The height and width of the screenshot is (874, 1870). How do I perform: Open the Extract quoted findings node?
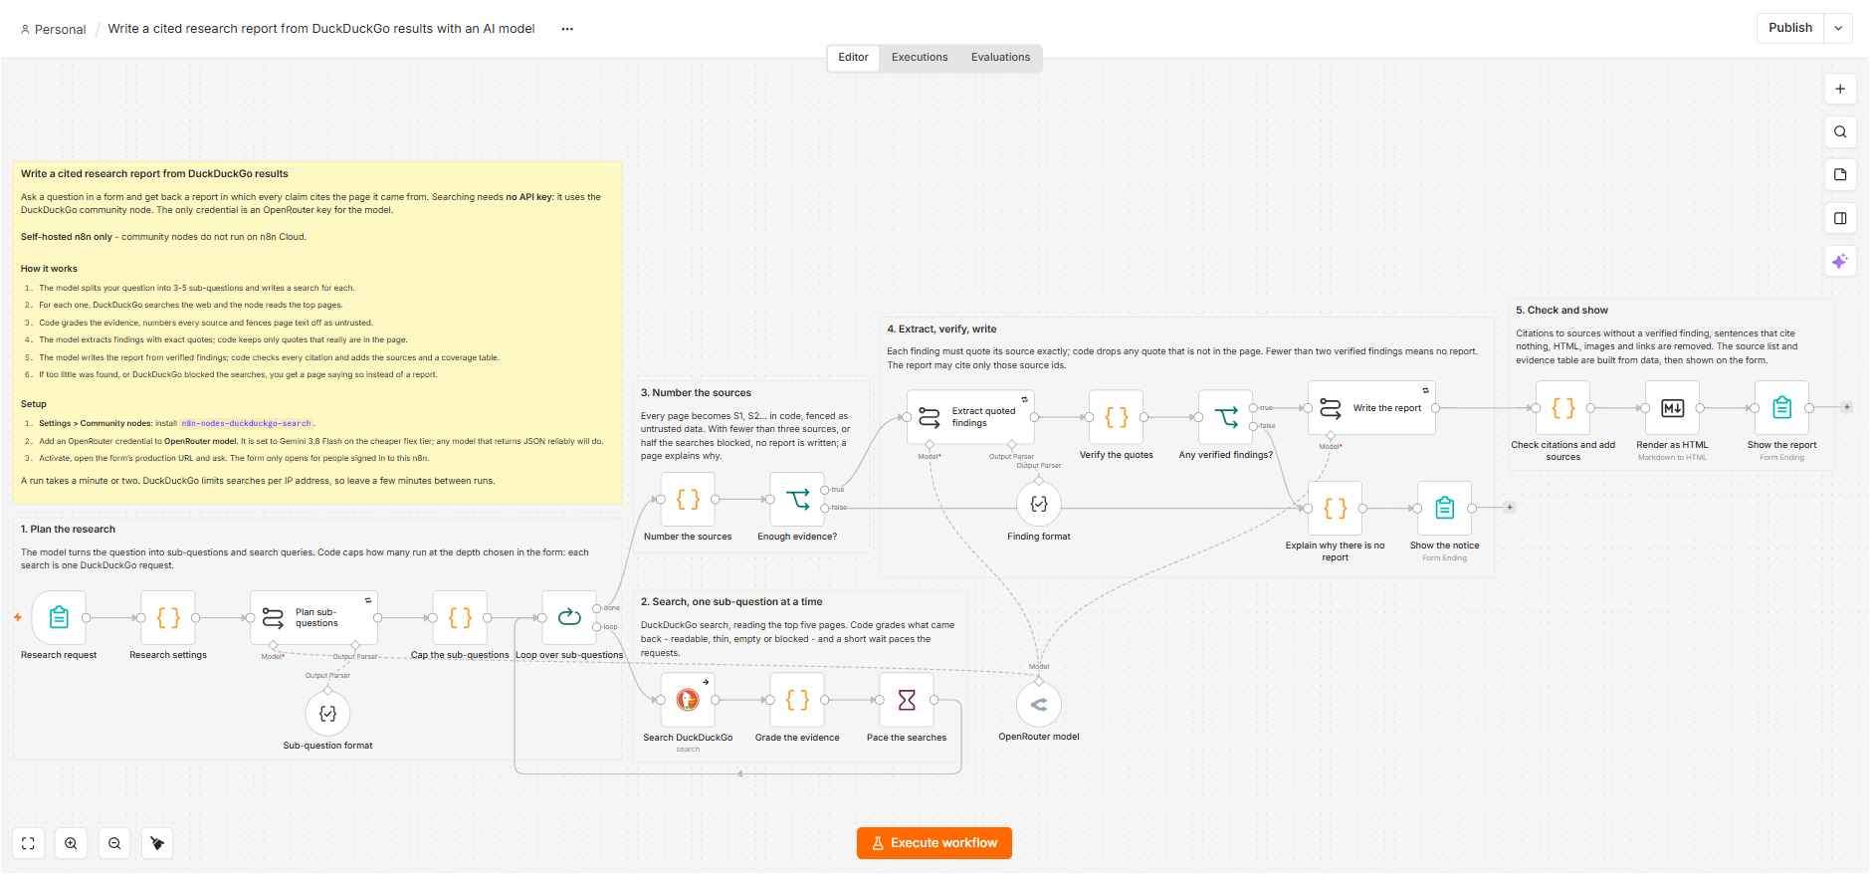click(970, 416)
